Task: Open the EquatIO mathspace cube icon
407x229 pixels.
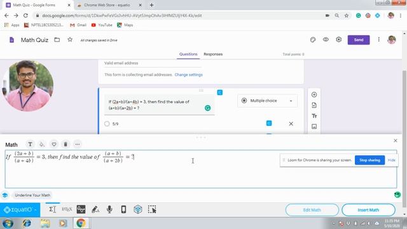Action: click(138, 209)
